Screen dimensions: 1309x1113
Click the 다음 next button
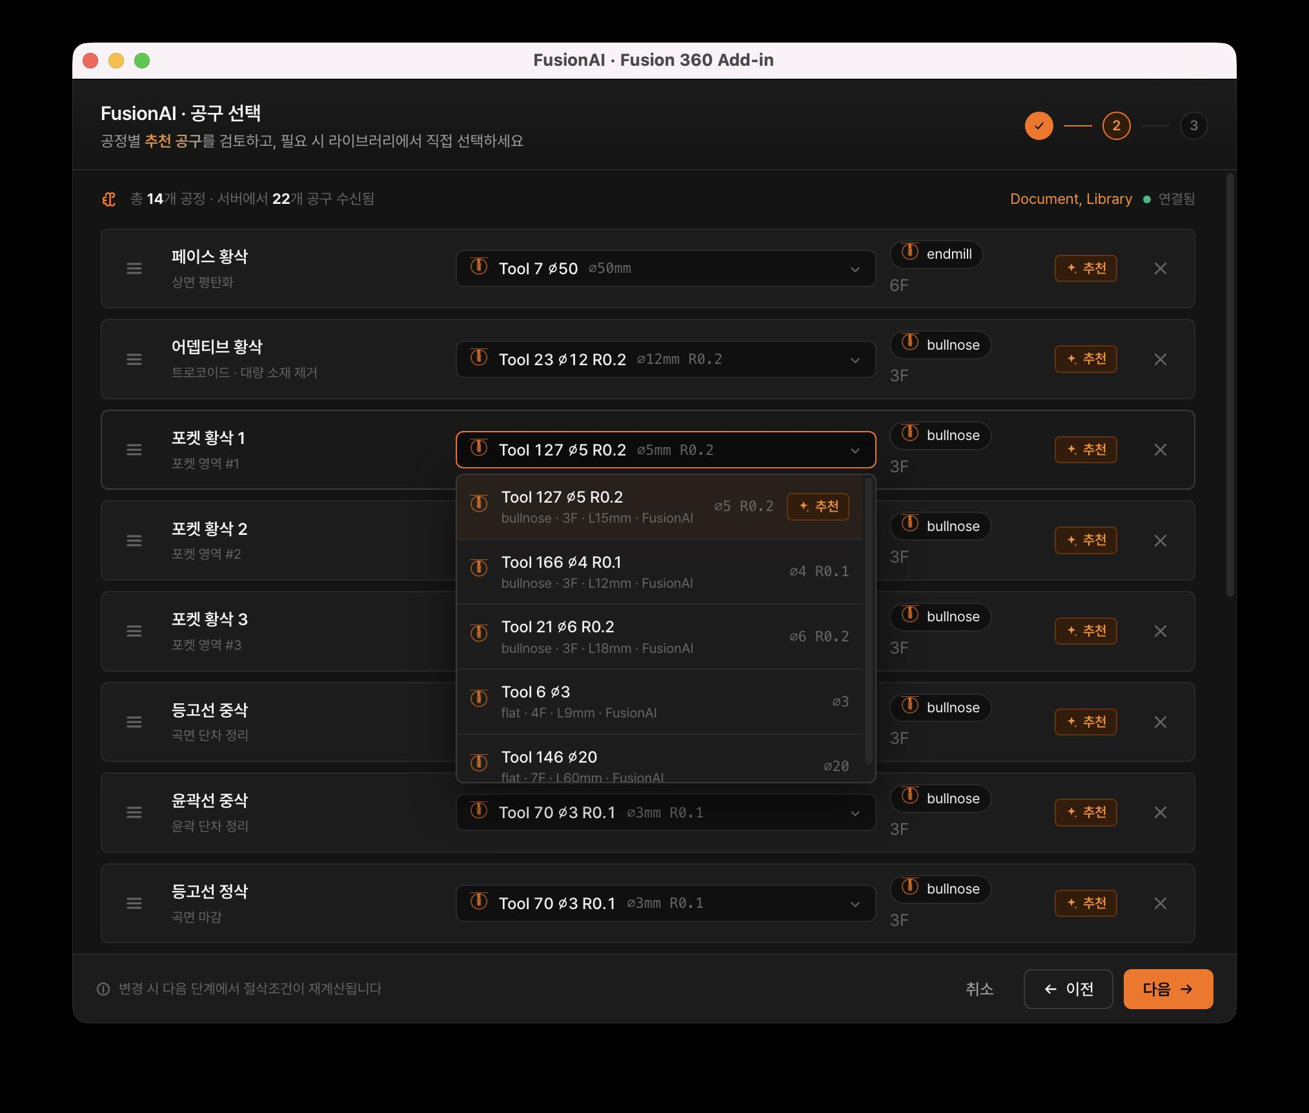1168,989
